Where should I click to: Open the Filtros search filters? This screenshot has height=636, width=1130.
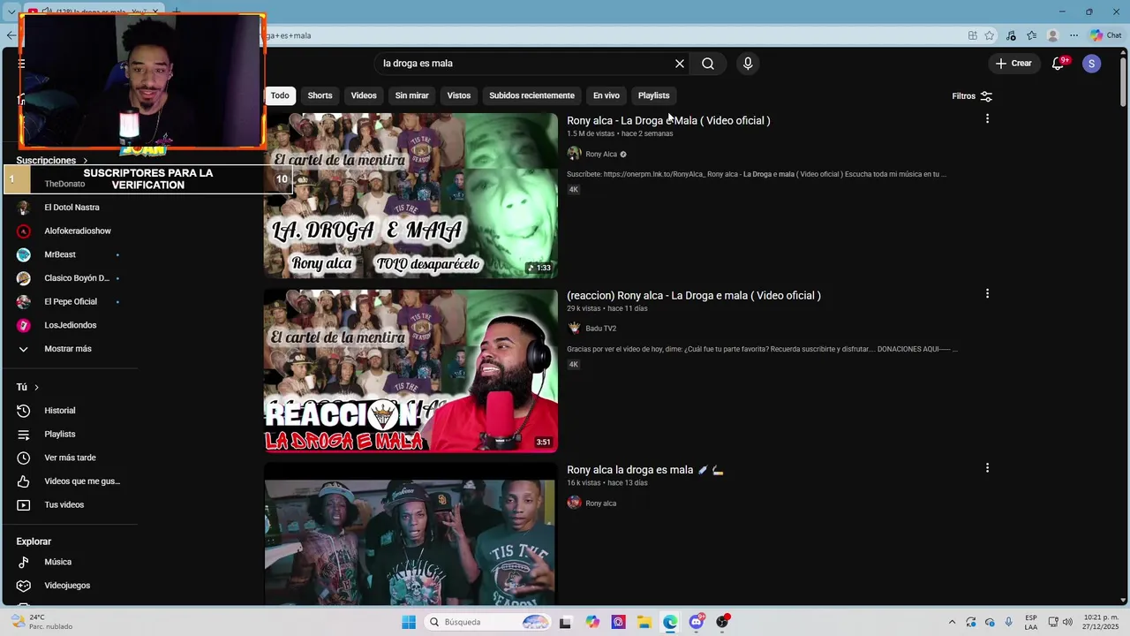coord(972,95)
